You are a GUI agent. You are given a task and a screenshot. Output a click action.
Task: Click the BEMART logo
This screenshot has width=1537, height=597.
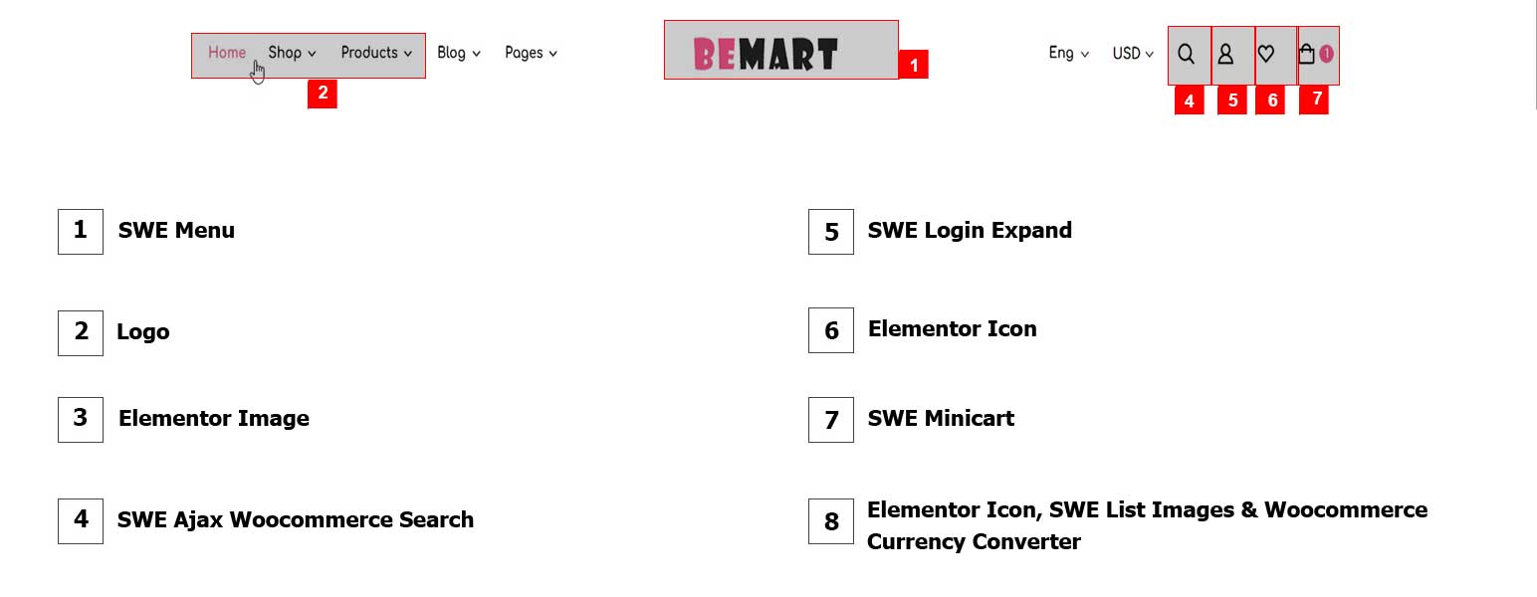(766, 54)
